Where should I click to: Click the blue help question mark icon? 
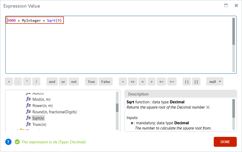coord(8,142)
